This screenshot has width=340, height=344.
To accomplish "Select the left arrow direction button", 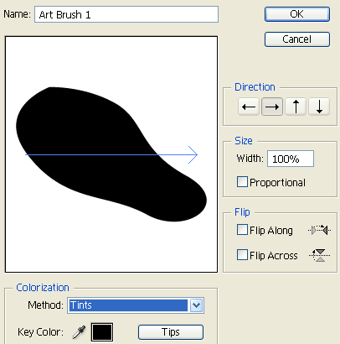I will 249,107.
